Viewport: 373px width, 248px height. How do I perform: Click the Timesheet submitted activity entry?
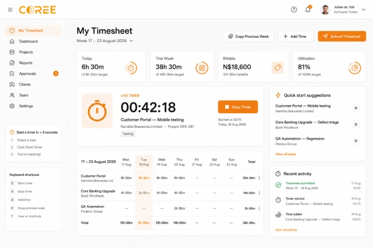pyautogui.click(x=318, y=185)
